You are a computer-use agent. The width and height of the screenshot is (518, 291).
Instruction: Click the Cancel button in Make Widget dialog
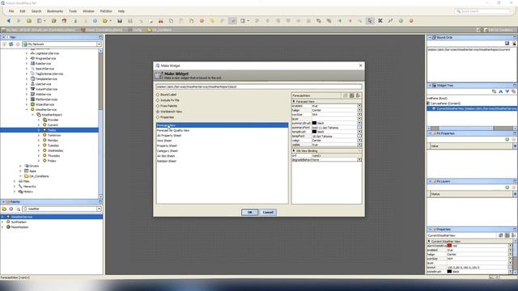[268, 212]
